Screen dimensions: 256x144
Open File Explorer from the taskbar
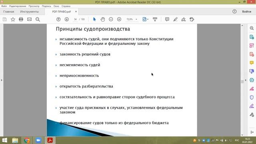coord(15,140)
